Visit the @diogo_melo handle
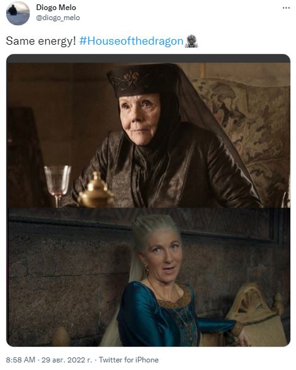 pyautogui.click(x=58, y=18)
